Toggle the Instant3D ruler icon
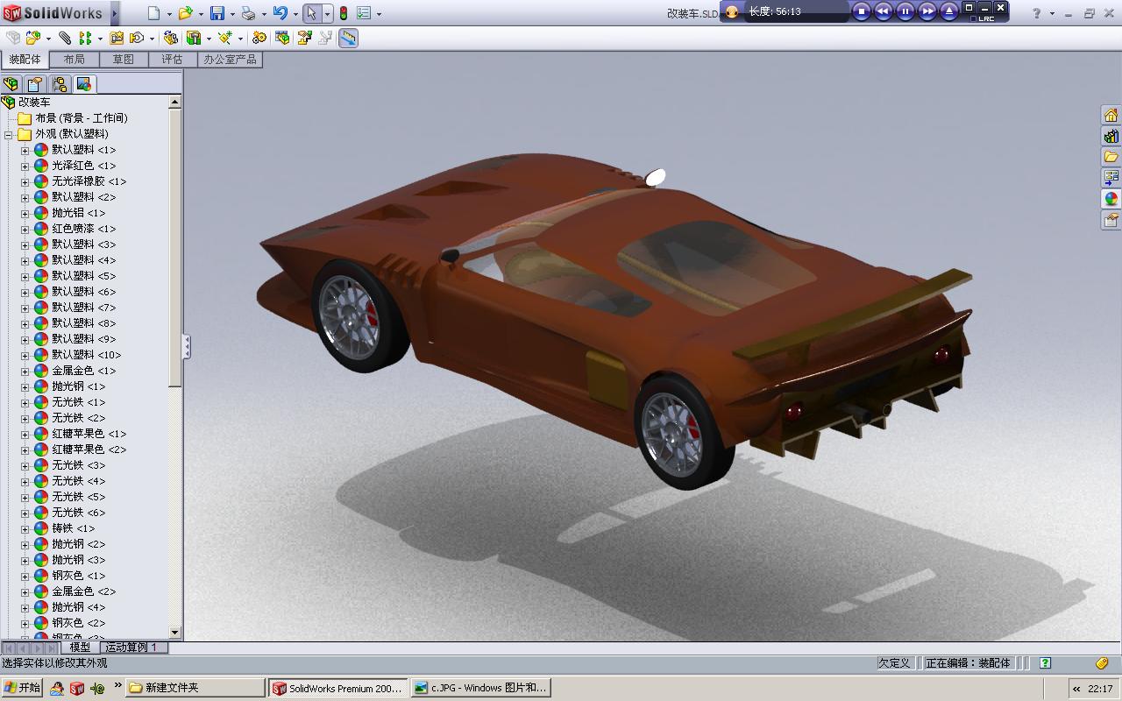Image resolution: width=1122 pixels, height=701 pixels. (348, 38)
